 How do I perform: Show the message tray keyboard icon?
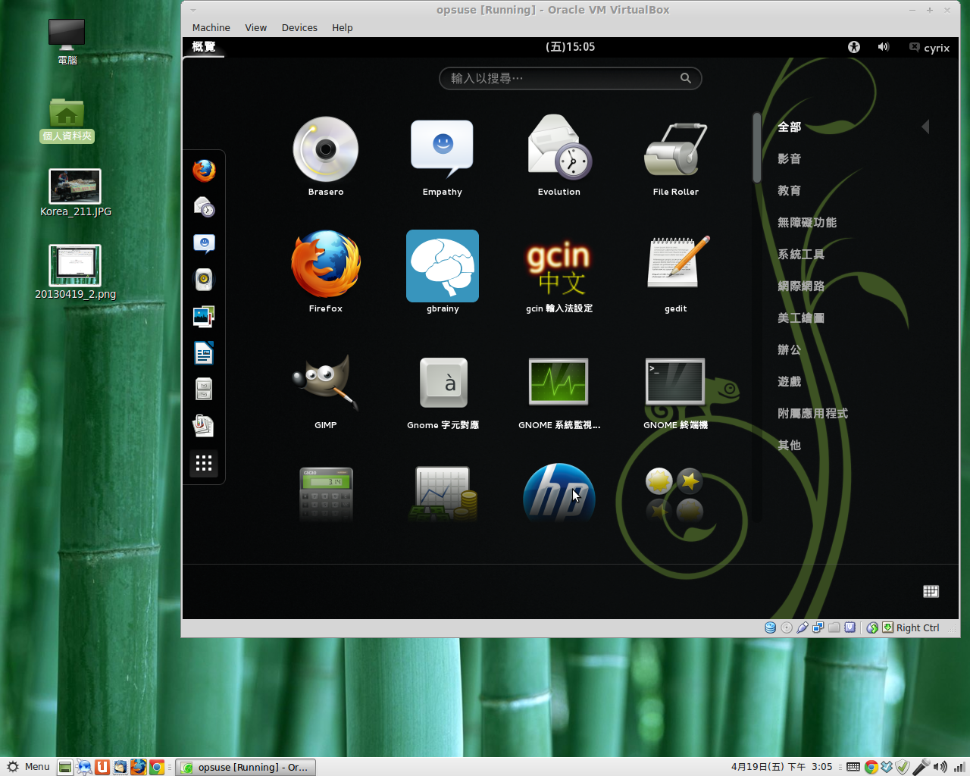(931, 591)
